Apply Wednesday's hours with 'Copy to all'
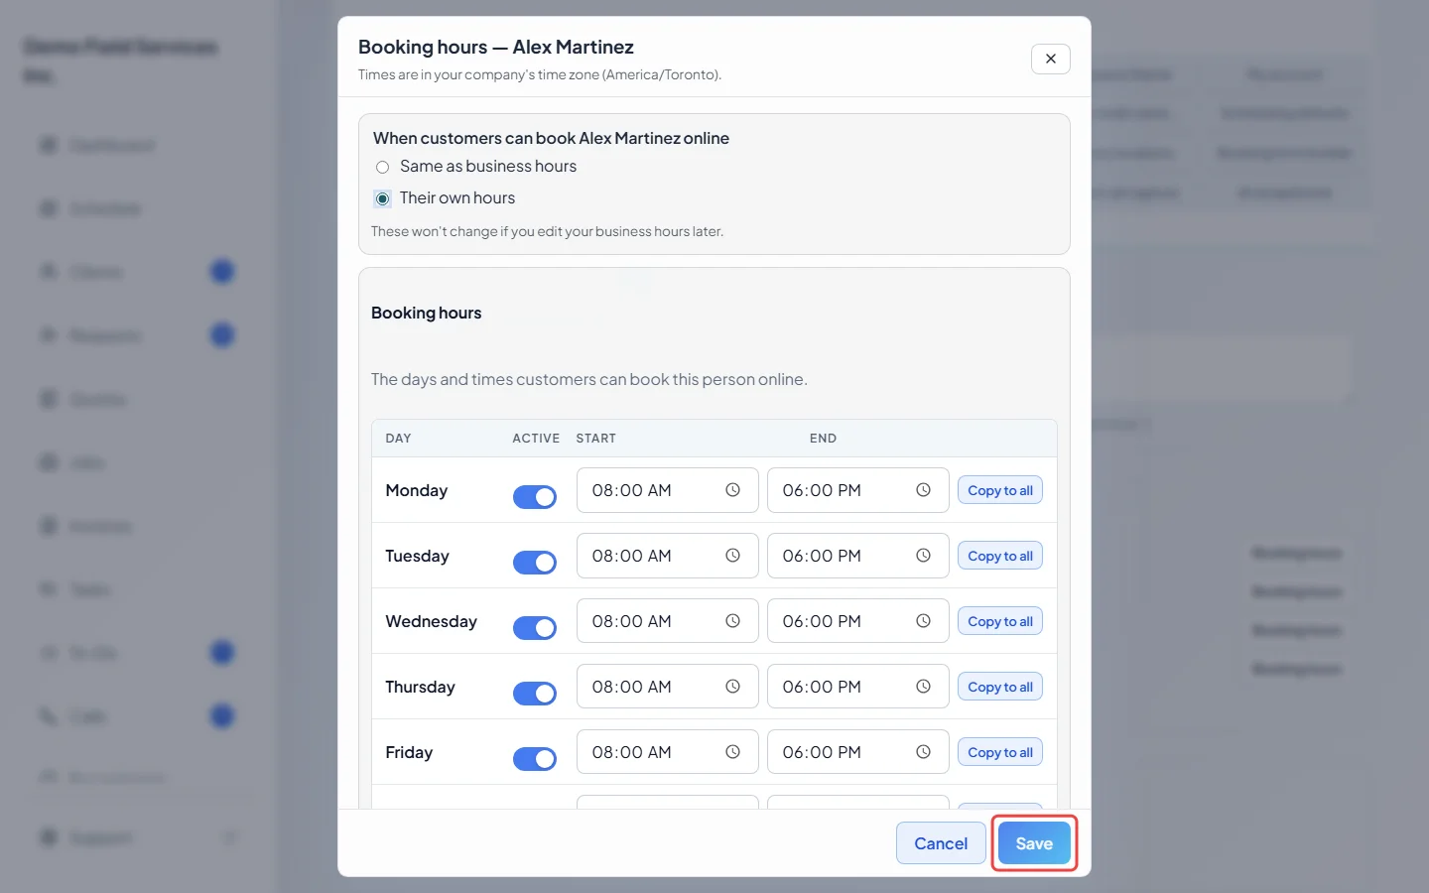The image size is (1429, 893). (1000, 621)
